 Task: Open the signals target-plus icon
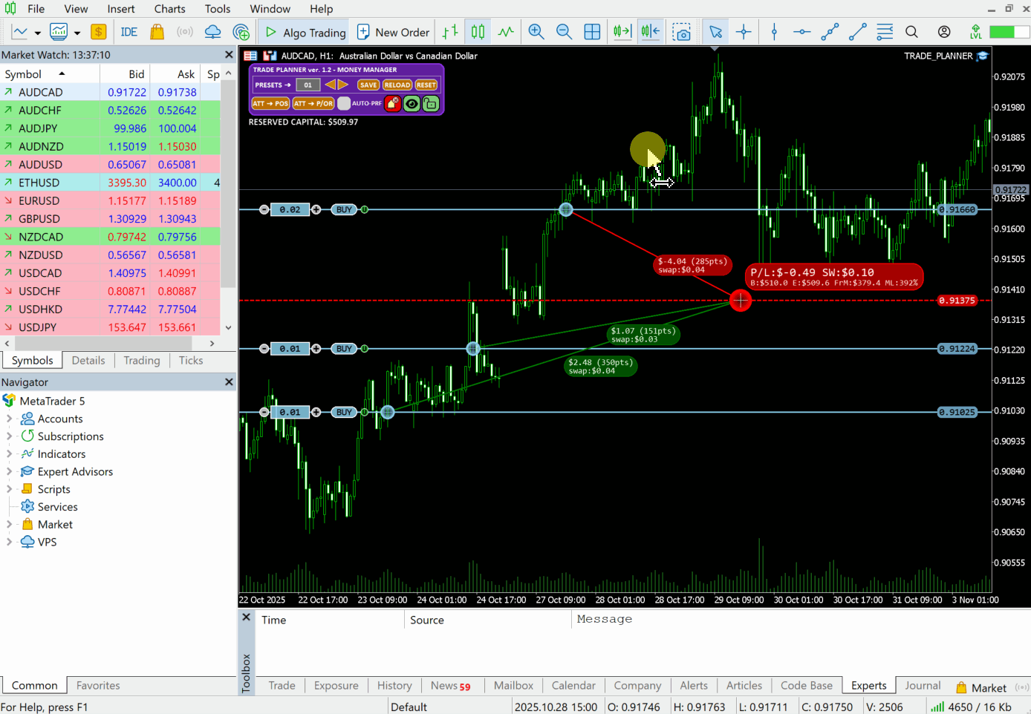[241, 32]
